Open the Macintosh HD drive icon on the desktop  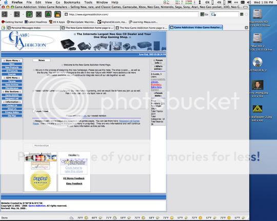[258, 14]
